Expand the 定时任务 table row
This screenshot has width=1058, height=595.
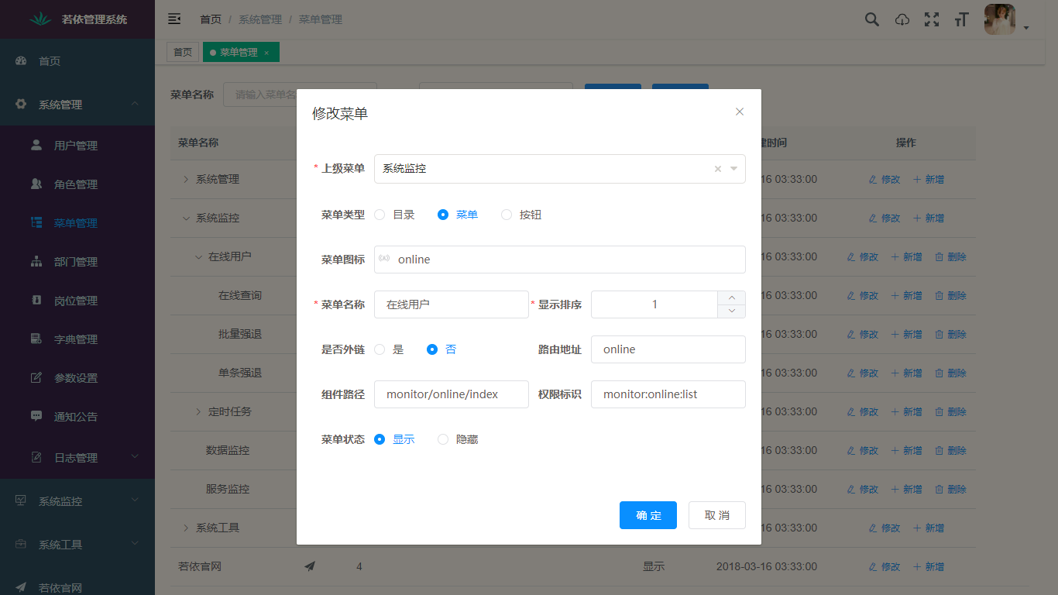click(198, 411)
